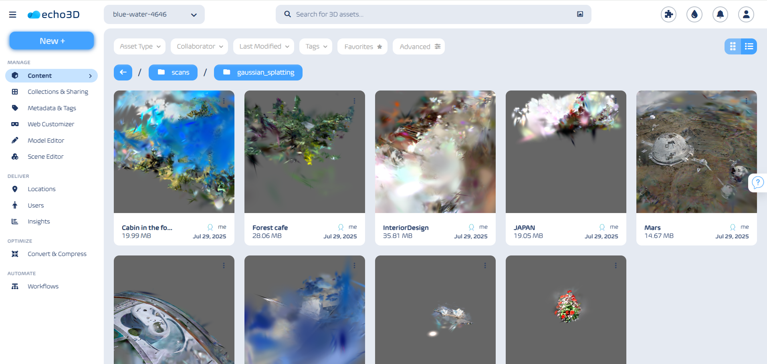Switch to list view layout
The image size is (767, 364).
(x=749, y=46)
